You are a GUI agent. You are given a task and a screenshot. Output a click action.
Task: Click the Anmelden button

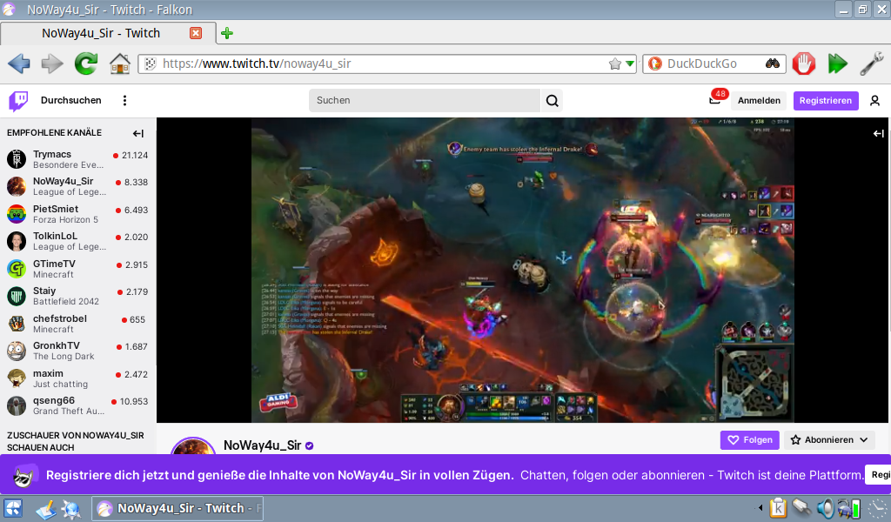[x=759, y=101]
